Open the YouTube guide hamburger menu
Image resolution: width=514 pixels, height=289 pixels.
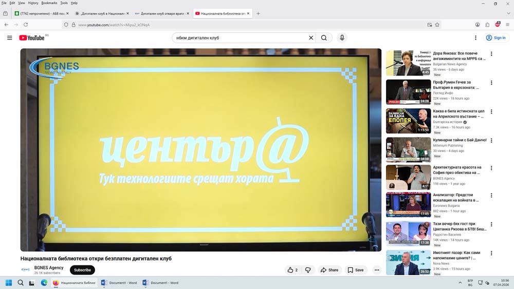click(9, 37)
